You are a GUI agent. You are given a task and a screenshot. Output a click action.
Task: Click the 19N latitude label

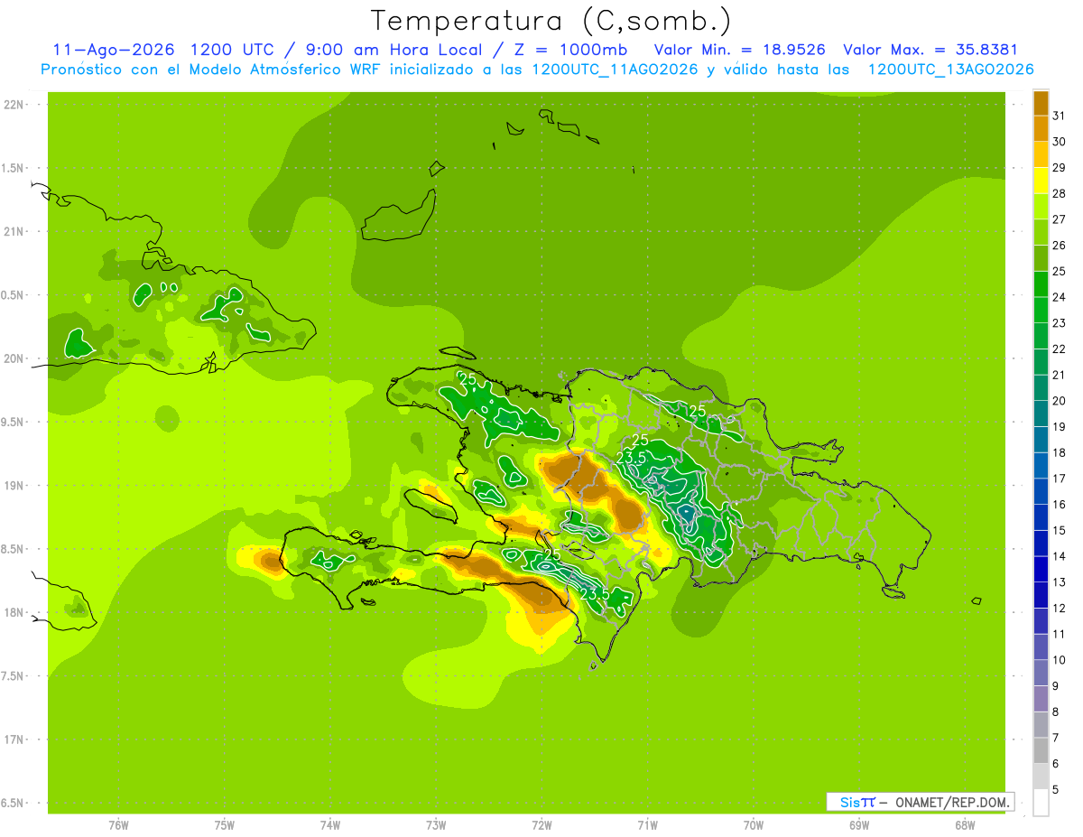(x=14, y=486)
